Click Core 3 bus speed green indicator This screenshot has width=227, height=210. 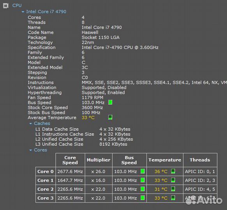pos(143,198)
